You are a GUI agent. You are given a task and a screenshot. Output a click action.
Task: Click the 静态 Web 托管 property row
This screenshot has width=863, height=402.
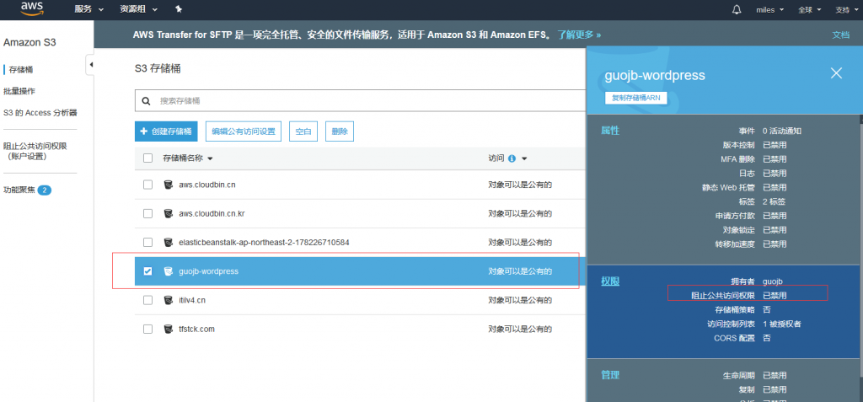tap(744, 187)
